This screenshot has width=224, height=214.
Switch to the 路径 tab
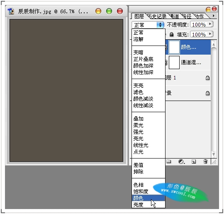coord(186,17)
